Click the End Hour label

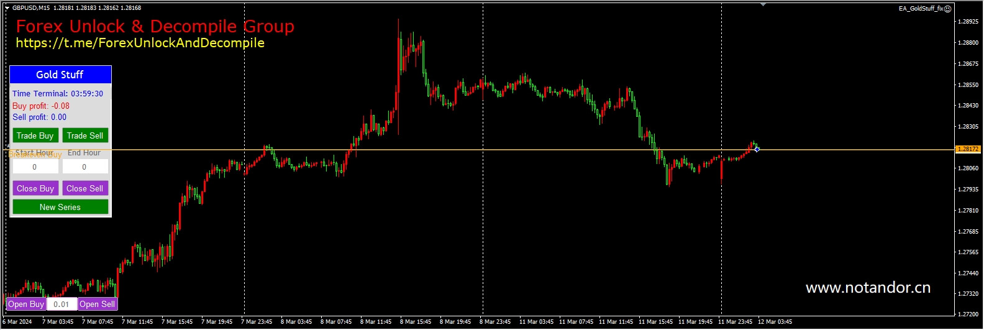click(84, 153)
